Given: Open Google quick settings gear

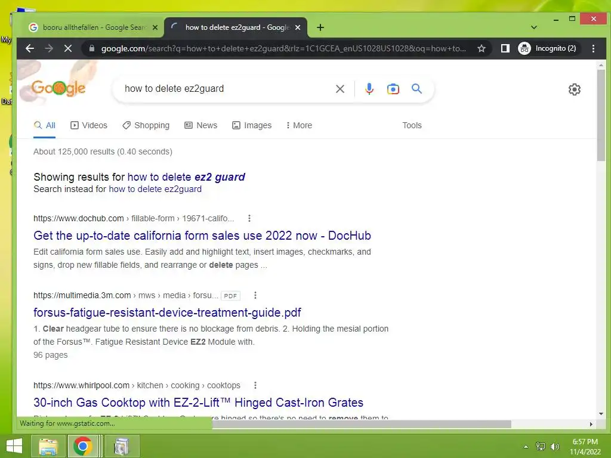Looking at the screenshot, I should click(x=575, y=89).
